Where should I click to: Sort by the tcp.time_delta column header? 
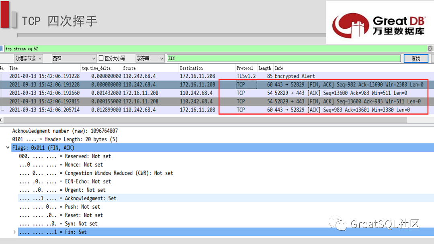tap(96, 68)
